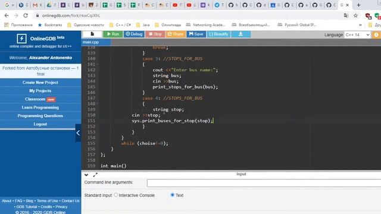Open the Русский: Global IP bookmark
The image size is (381, 214).
click(x=297, y=25)
